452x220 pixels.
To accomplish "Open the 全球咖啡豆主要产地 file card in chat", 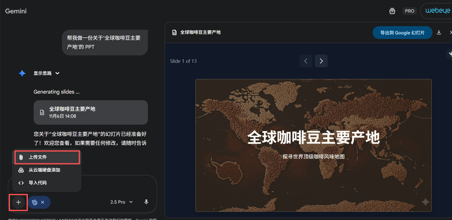I will 90,112.
